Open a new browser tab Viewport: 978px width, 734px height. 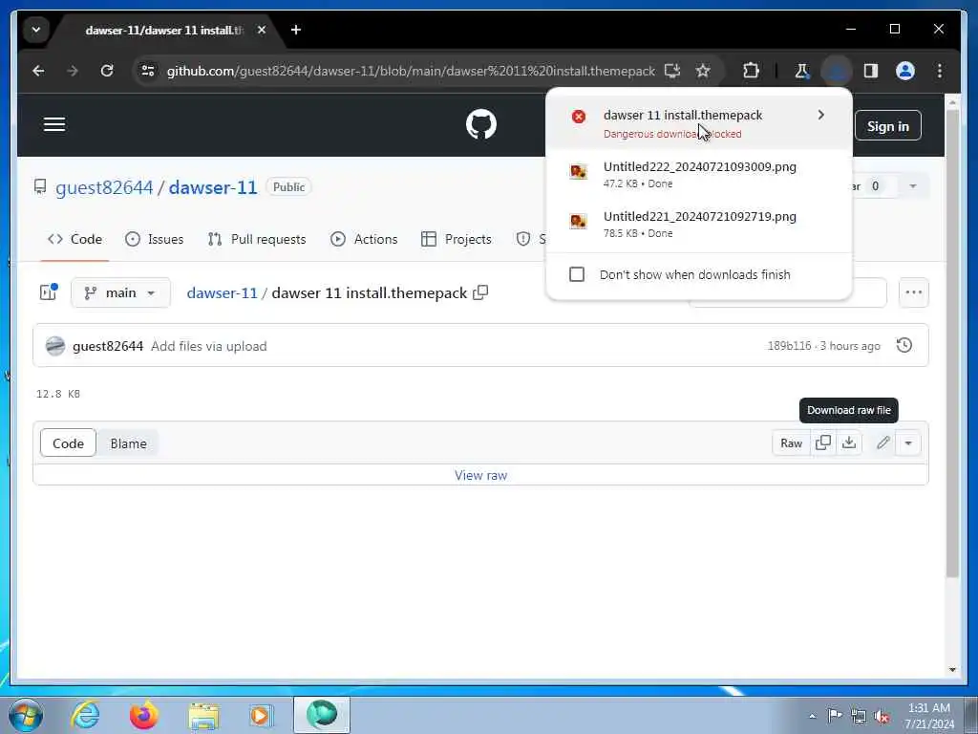pyautogui.click(x=296, y=30)
